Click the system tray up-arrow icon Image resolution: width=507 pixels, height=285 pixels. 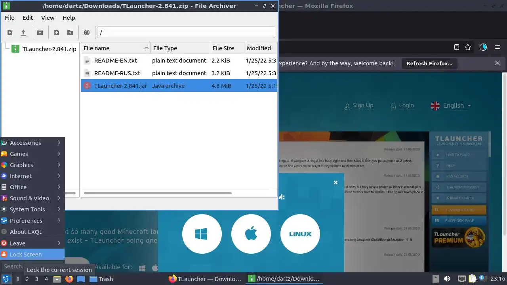[x=435, y=279]
